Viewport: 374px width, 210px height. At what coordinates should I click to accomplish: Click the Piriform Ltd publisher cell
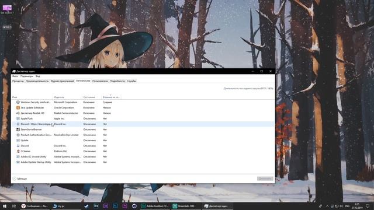pos(60,151)
